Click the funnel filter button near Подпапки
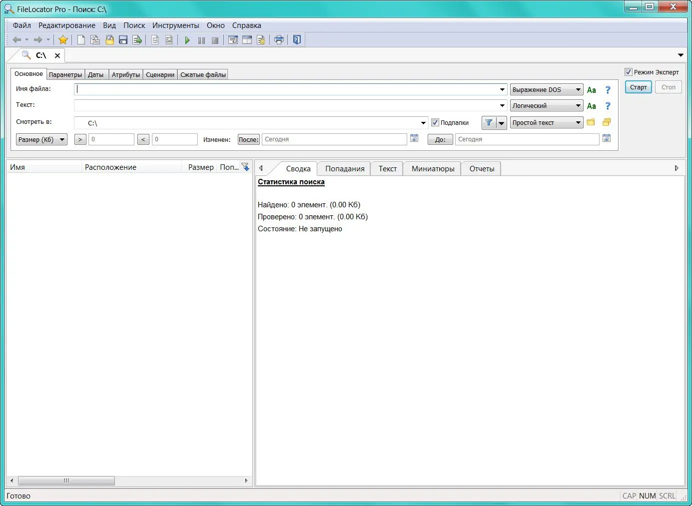Screen dimensions: 692x506 pos(489,123)
